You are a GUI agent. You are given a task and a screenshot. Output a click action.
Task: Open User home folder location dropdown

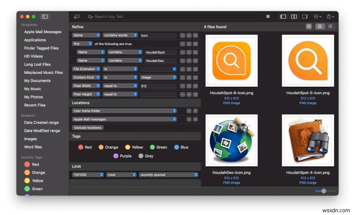click(124, 111)
